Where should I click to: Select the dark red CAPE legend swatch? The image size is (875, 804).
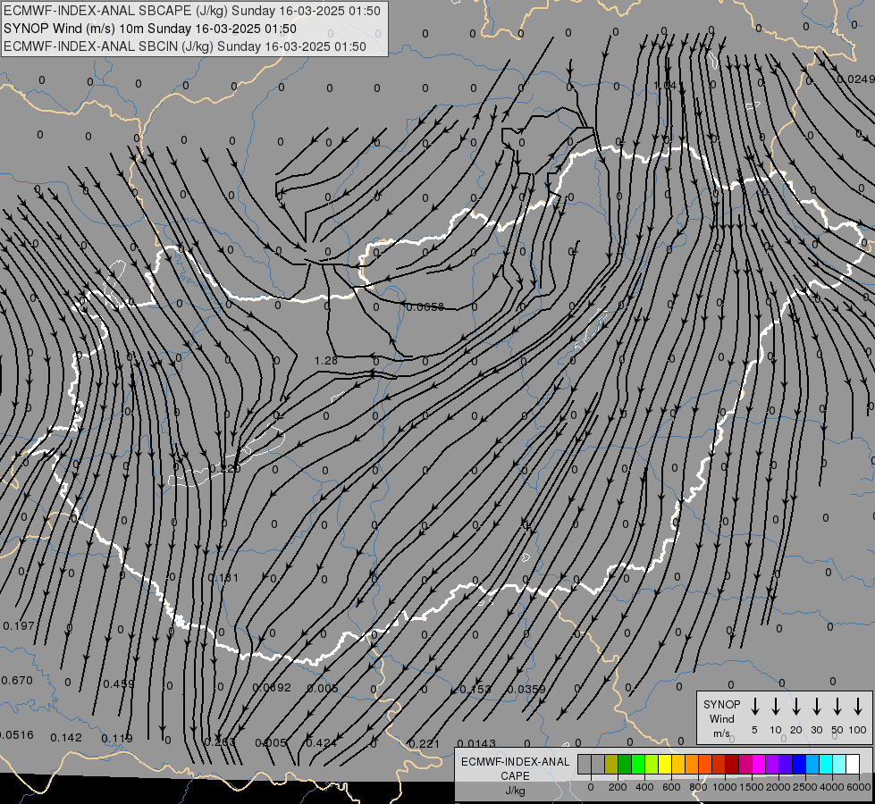732,765
